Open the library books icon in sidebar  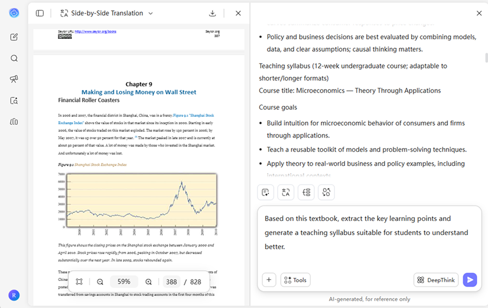14,122
